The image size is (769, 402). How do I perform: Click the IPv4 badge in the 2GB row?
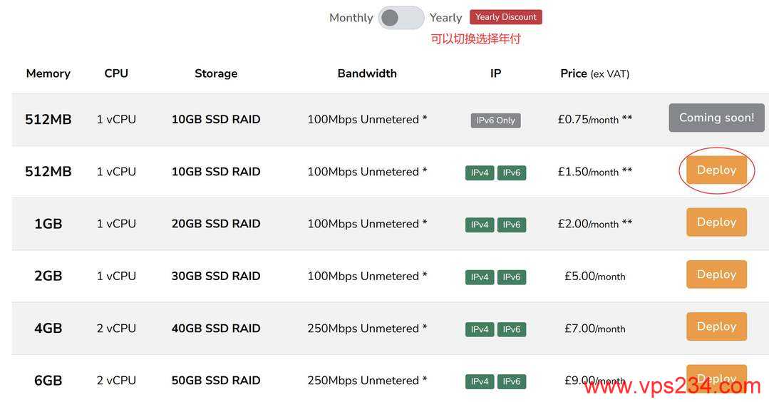tap(480, 277)
